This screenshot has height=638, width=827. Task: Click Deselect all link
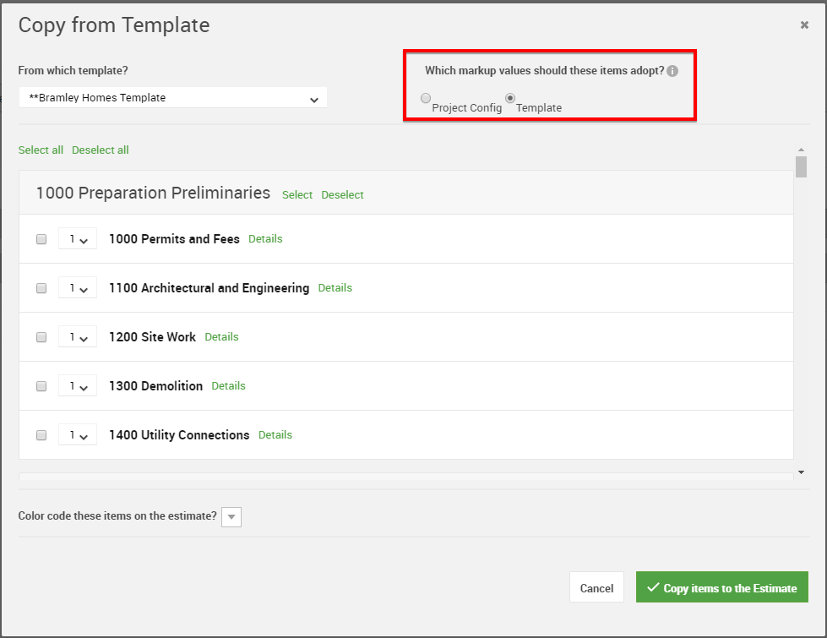(101, 150)
